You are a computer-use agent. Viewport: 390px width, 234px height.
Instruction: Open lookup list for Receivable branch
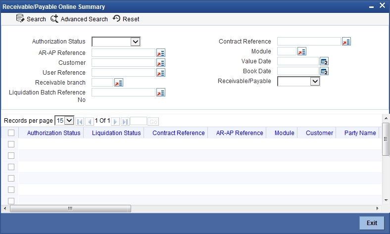tap(119, 83)
